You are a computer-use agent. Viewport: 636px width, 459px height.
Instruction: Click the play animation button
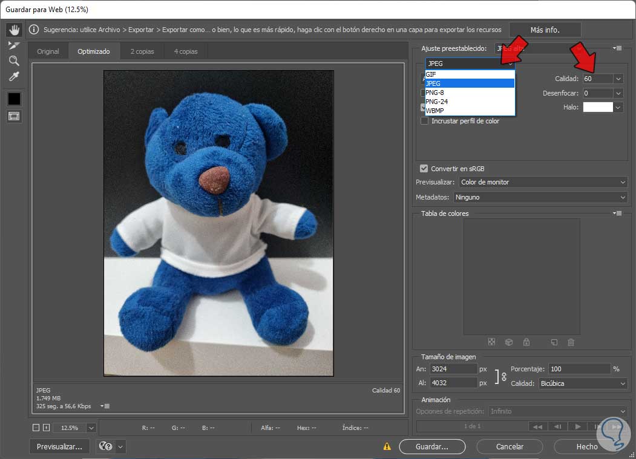tap(577, 426)
